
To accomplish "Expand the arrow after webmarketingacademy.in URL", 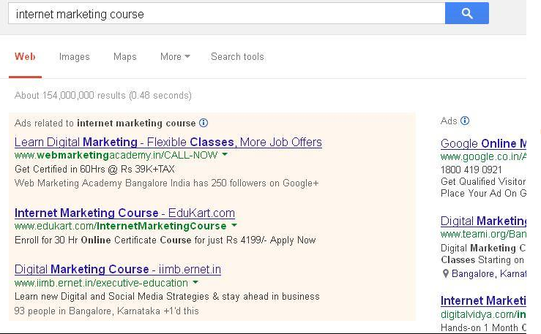I will (225, 155).
